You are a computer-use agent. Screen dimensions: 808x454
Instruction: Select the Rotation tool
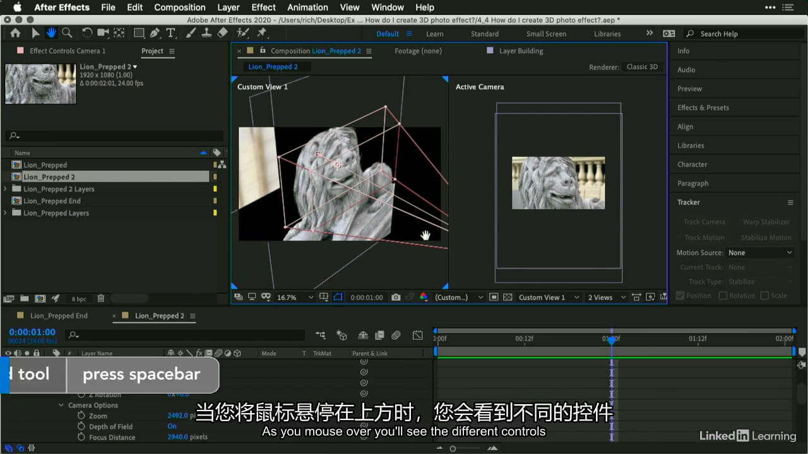coord(87,33)
